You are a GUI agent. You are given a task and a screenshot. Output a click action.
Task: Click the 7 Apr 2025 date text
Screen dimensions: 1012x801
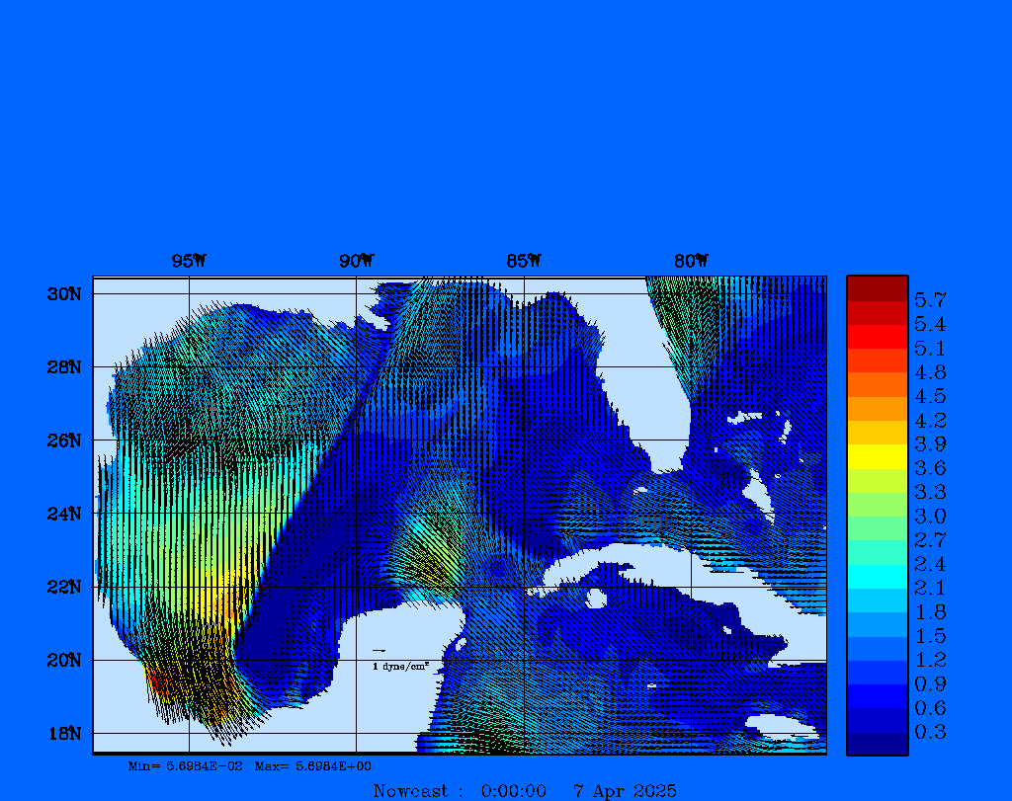pyautogui.click(x=625, y=791)
